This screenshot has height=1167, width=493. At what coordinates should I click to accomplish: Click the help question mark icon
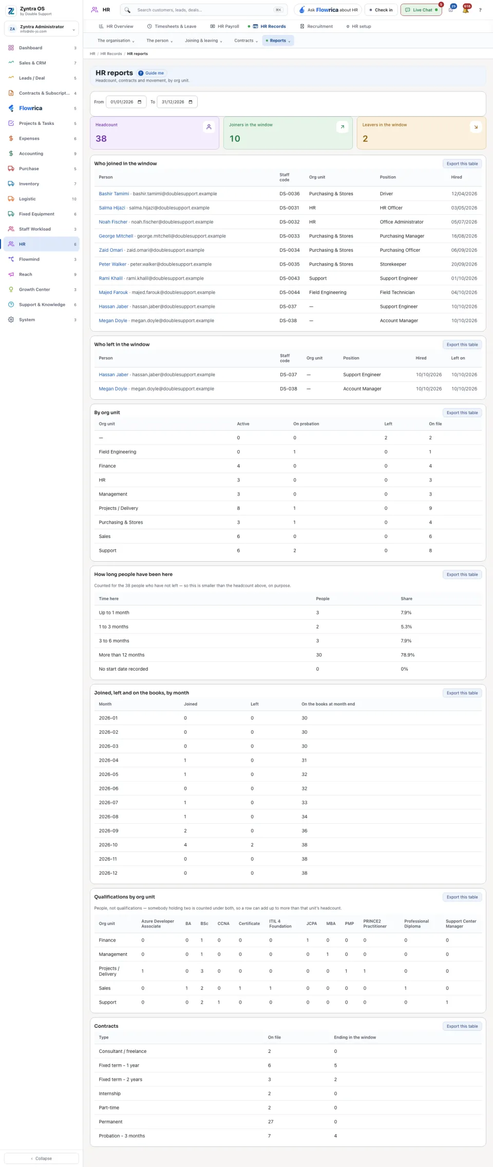(x=480, y=10)
